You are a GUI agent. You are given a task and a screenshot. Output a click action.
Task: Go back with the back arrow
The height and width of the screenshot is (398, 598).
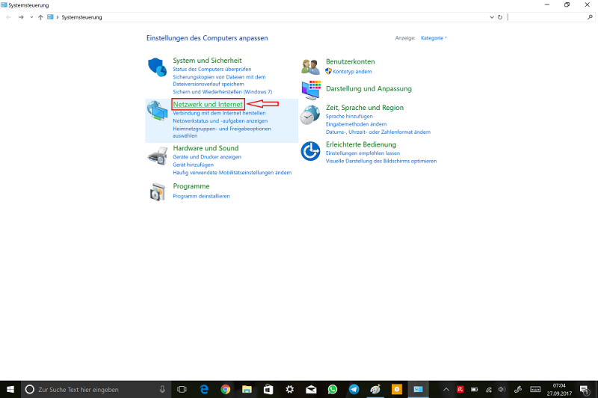[x=9, y=17]
